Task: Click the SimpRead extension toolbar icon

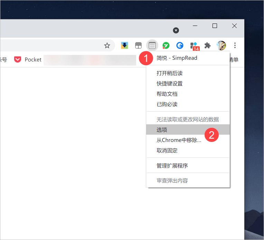Action: (x=152, y=46)
